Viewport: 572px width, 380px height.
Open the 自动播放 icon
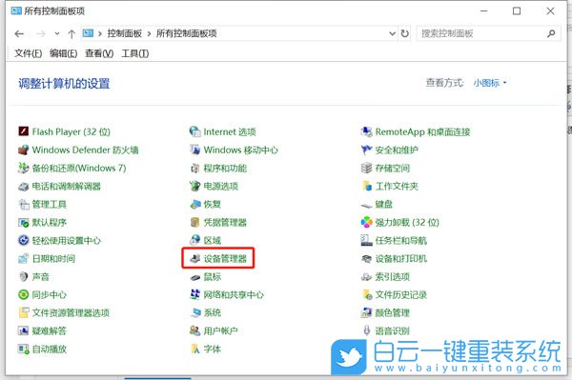point(23,349)
